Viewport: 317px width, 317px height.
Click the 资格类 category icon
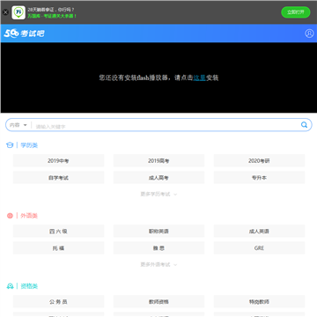[x=10, y=286]
